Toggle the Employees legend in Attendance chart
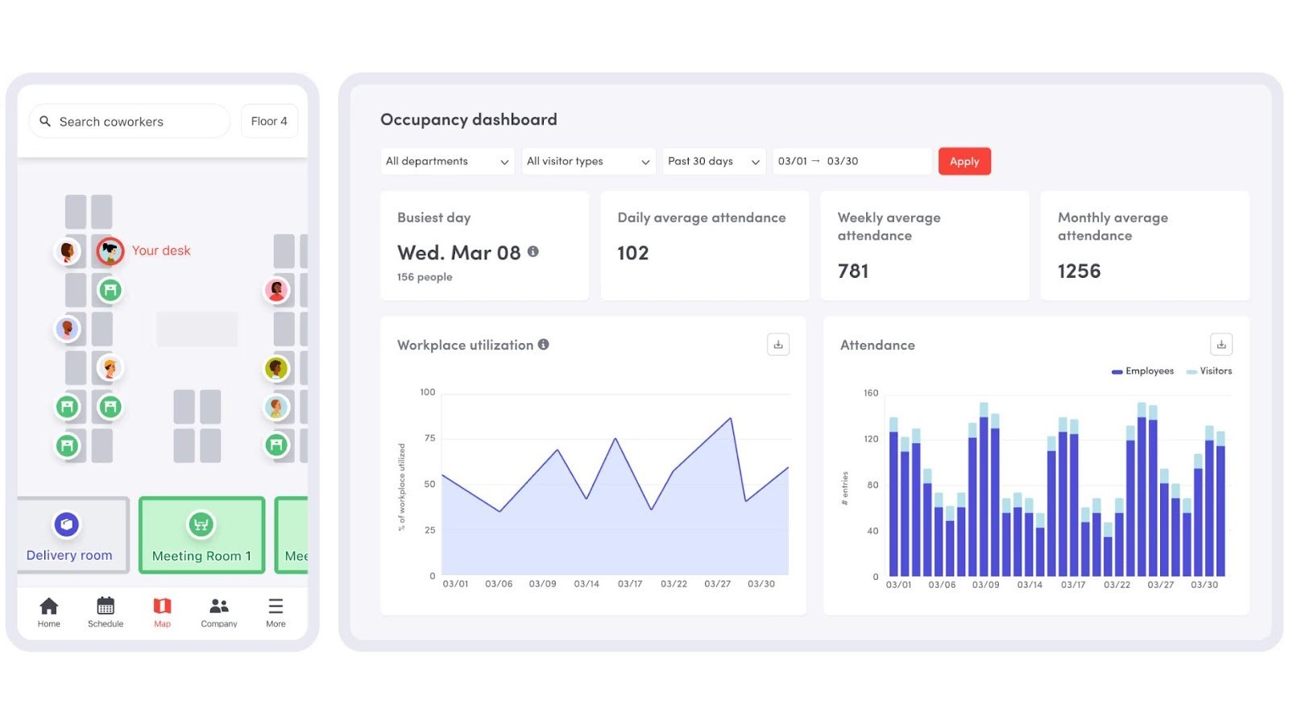Screen dimensions: 1289x725 pyautogui.click(x=1142, y=371)
